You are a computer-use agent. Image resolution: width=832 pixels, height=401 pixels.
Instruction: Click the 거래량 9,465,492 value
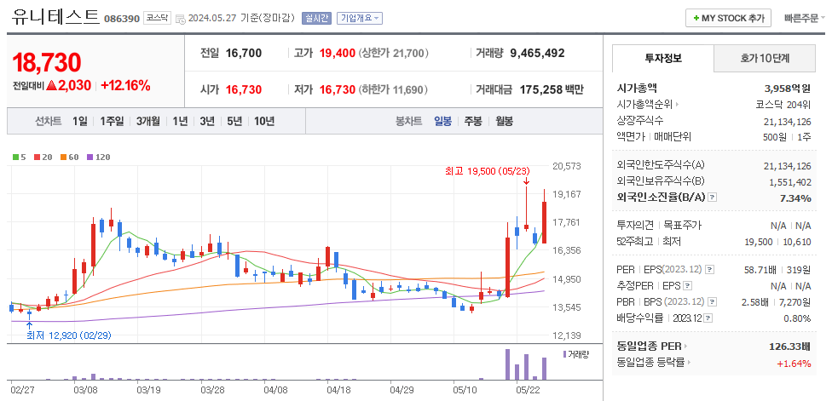click(537, 53)
